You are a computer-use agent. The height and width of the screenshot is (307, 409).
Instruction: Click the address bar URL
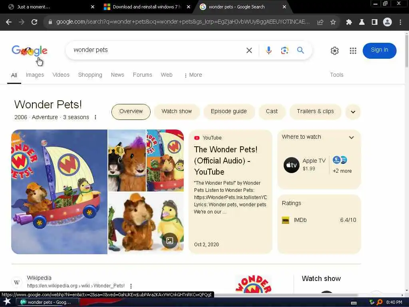[x=183, y=22]
